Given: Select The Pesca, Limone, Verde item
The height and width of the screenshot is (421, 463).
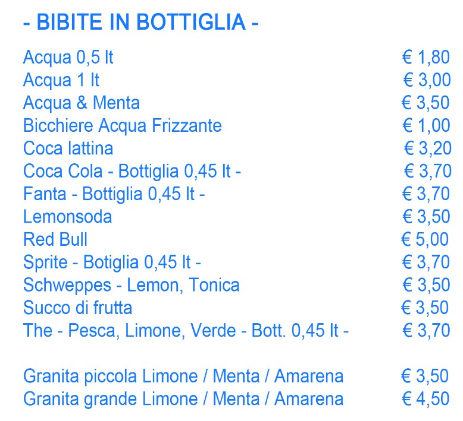Looking at the screenshot, I should 186,331.
